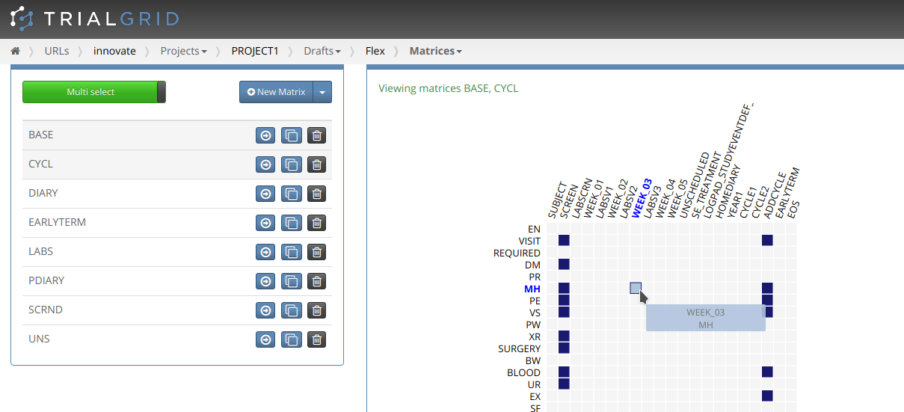Open the Projects breadcrumb dropdown
This screenshot has height=412, width=904.
183,51
